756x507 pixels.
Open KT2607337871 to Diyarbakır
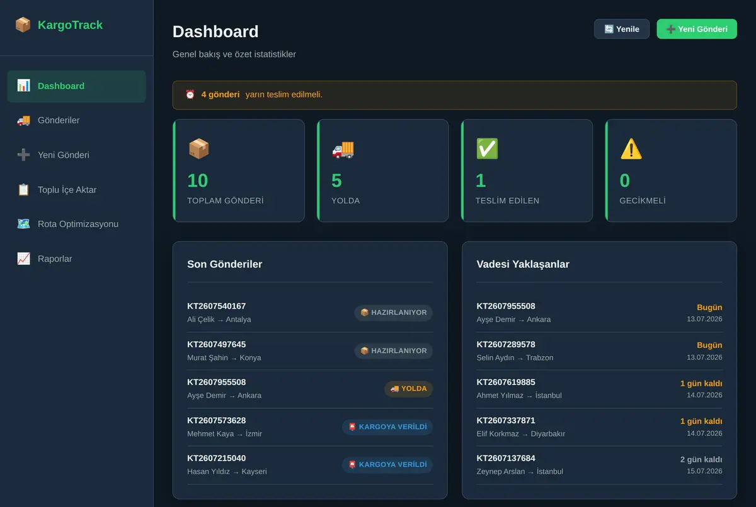click(599, 427)
